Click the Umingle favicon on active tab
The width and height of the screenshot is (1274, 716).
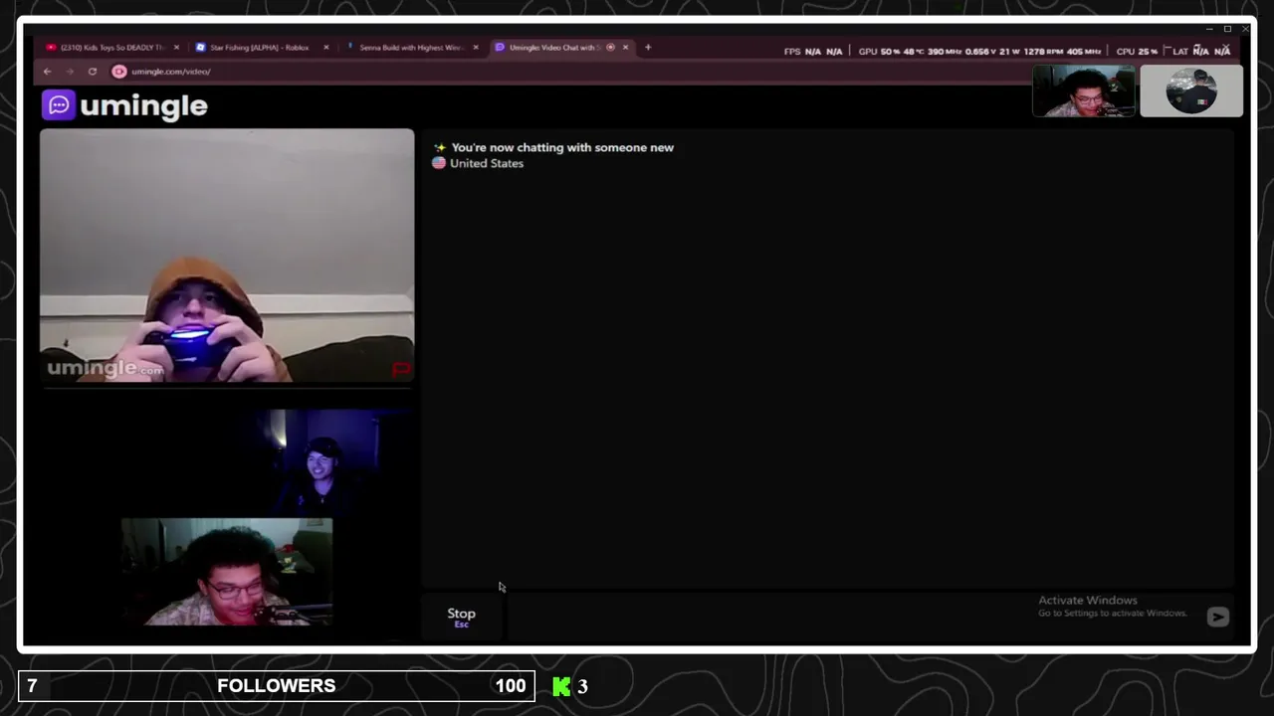pos(500,47)
